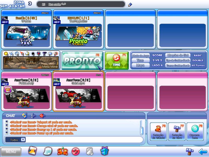This screenshot has width=209, height=157.
Task: Click the chat message input field
Action: 84,140
